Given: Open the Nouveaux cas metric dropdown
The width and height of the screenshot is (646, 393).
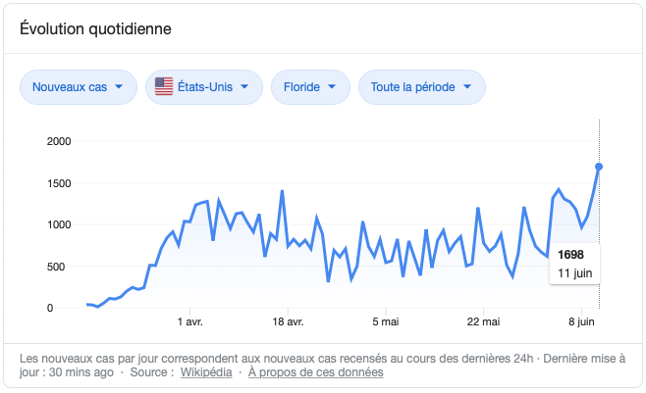Looking at the screenshot, I should (x=79, y=87).
